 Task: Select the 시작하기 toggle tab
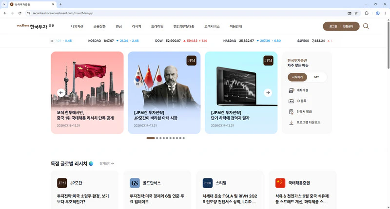pyautogui.click(x=297, y=77)
